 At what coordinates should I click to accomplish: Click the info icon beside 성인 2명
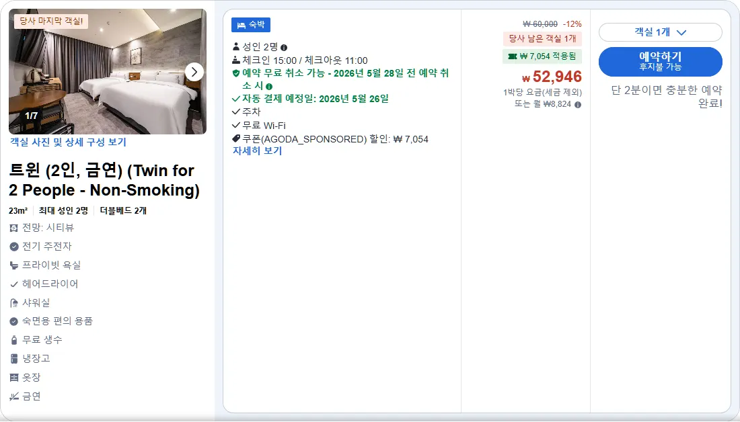pos(284,48)
